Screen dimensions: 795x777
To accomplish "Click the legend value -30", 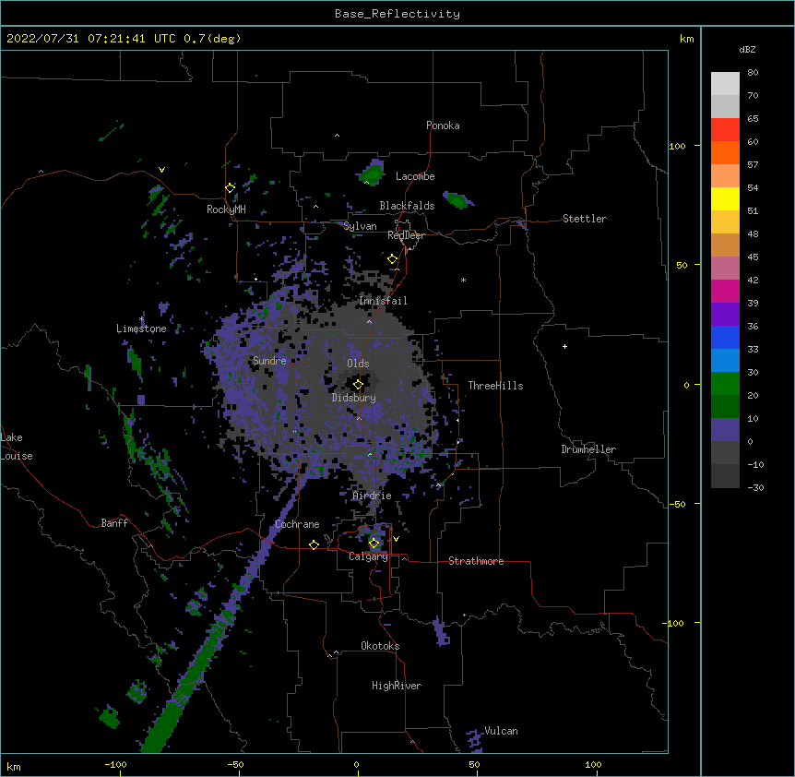I will [x=755, y=487].
